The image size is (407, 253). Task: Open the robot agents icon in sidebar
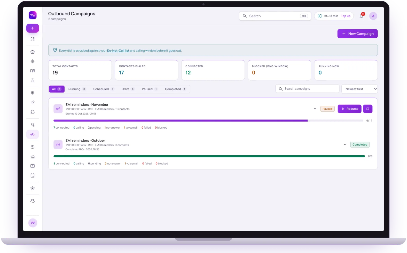pyautogui.click(x=33, y=52)
